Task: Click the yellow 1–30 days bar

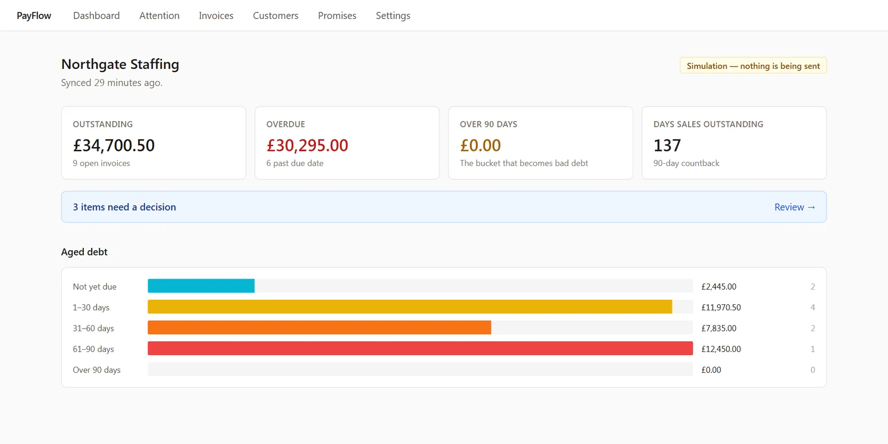Action: 410,306
